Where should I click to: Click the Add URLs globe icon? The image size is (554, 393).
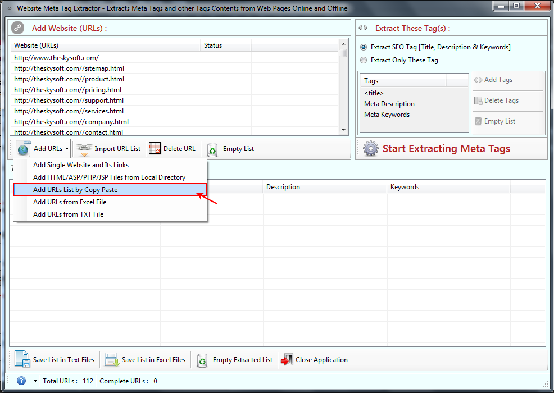[x=24, y=149]
